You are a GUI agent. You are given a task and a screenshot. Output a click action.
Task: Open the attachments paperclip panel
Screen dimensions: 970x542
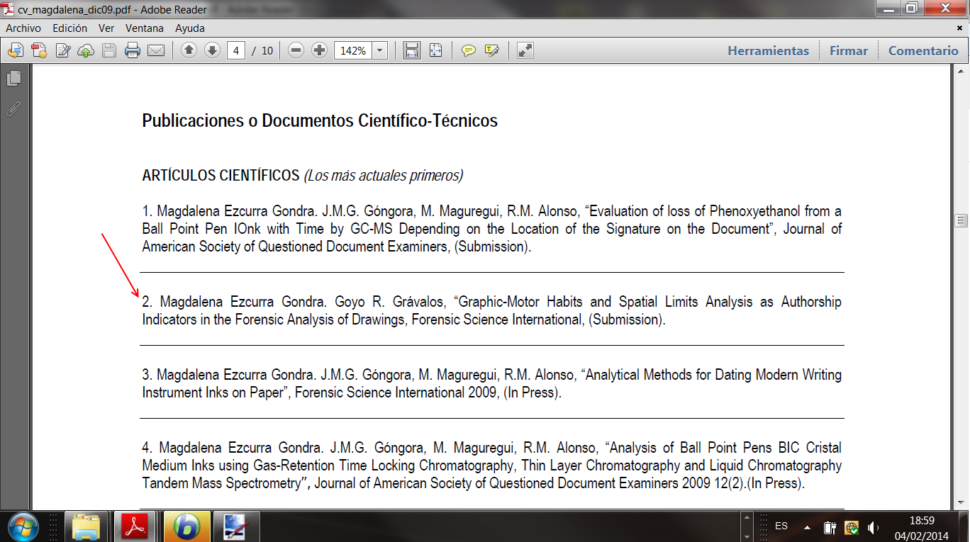[13, 109]
